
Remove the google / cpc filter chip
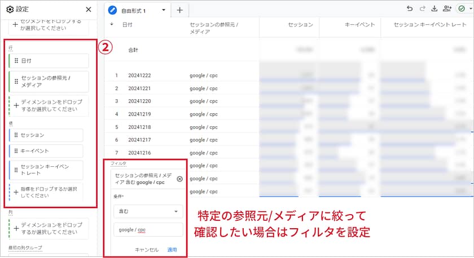[x=179, y=179]
